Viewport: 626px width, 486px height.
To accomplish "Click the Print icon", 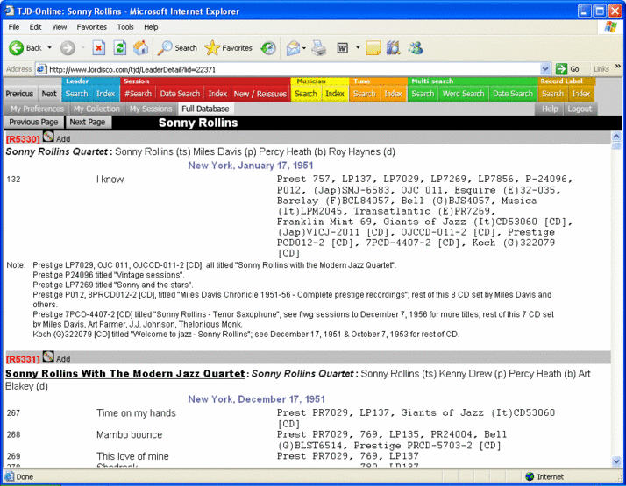I will (x=318, y=48).
